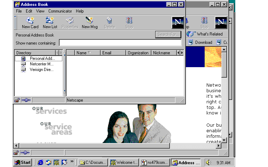Select Netcenter M... directory
This screenshot has width=268, height=167.
point(39,64)
